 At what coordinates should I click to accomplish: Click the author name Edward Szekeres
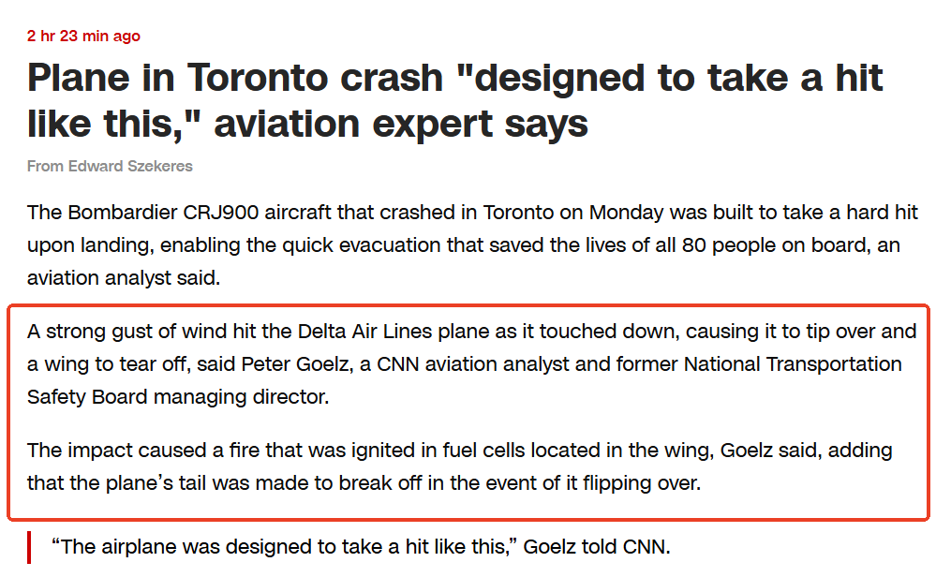click(x=130, y=166)
